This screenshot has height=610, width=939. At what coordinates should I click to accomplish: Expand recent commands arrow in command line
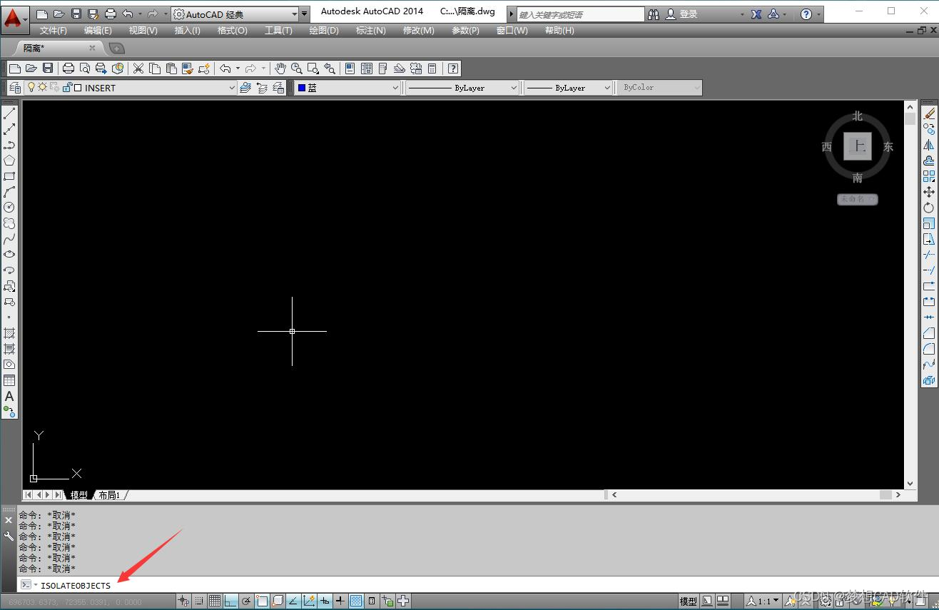point(36,585)
